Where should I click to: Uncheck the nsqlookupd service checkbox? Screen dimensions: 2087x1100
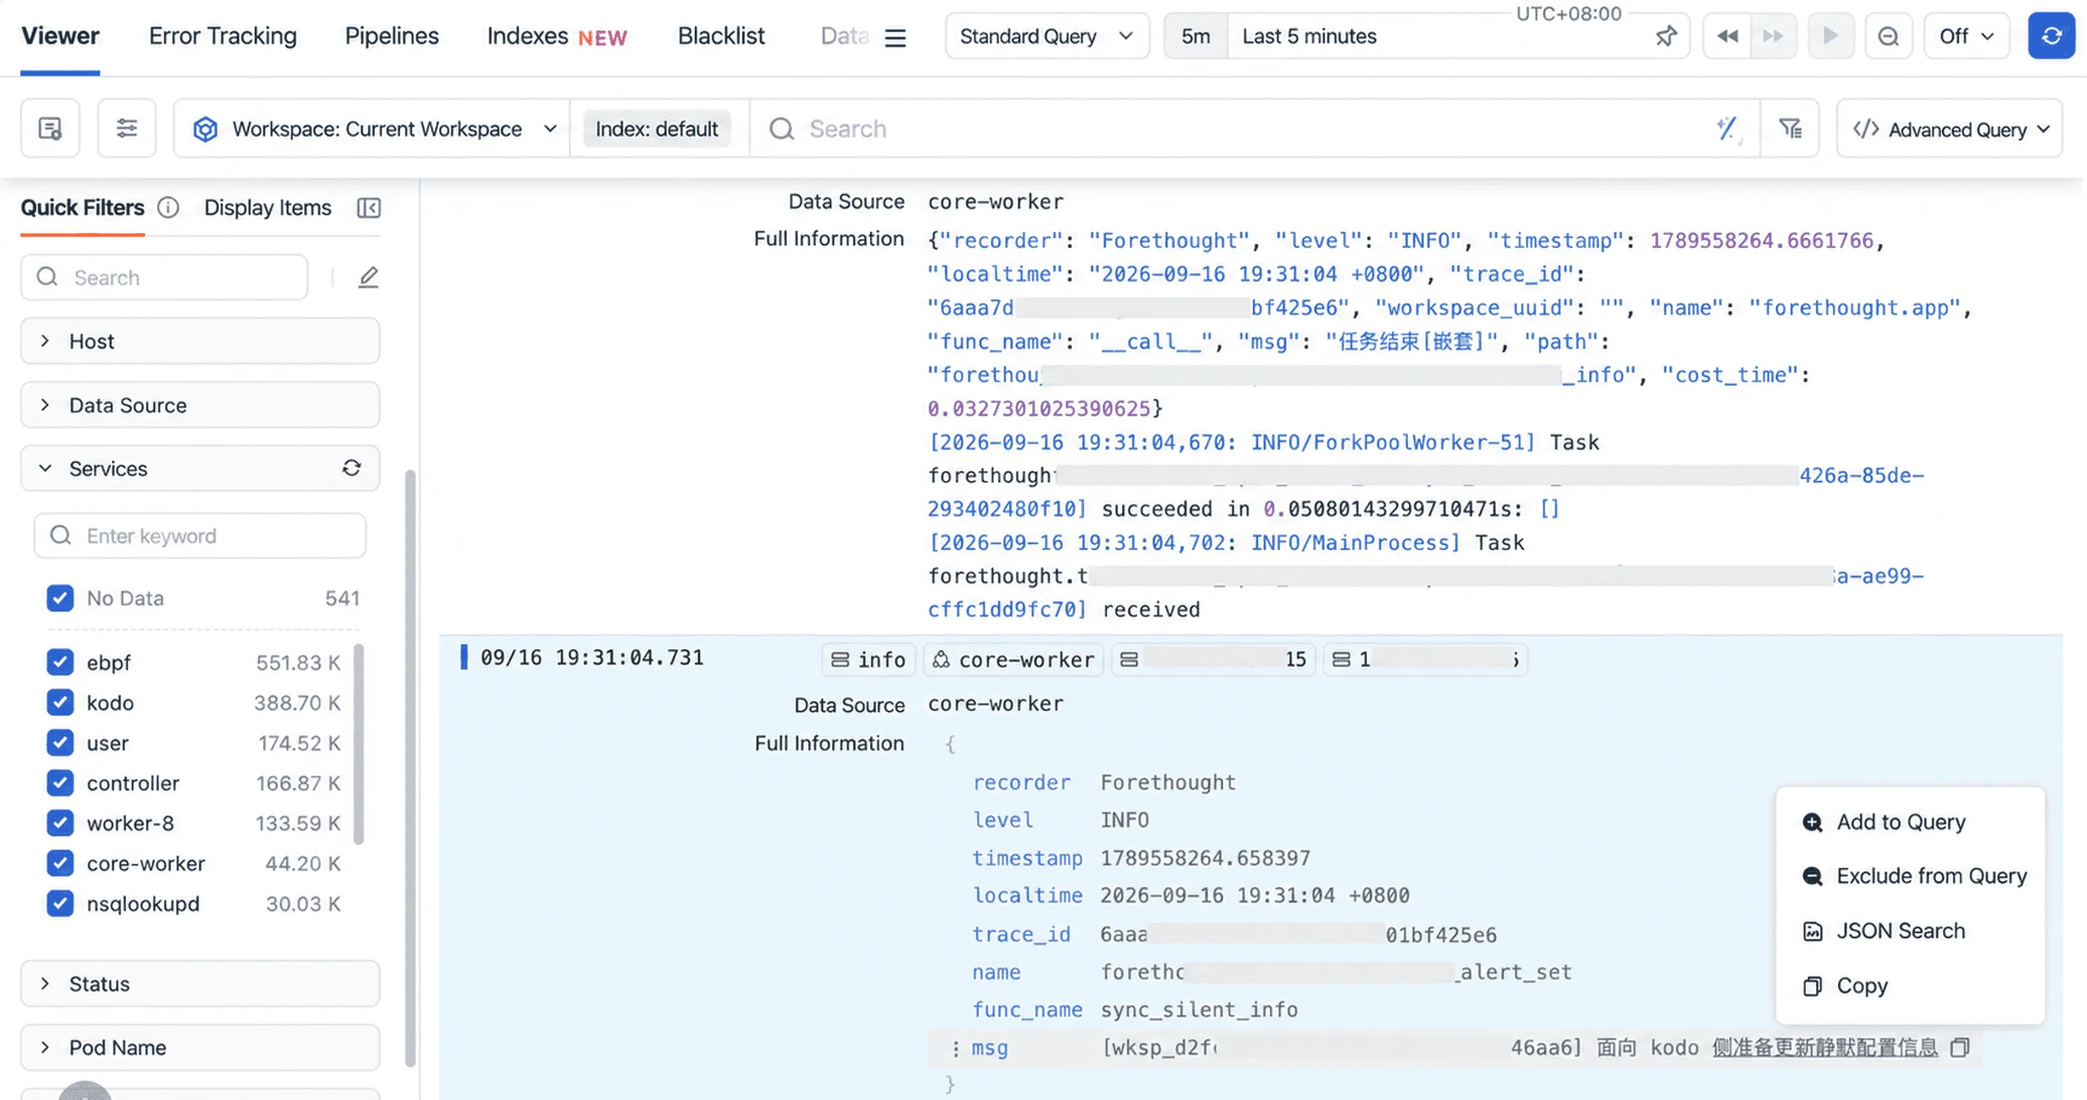tap(60, 904)
